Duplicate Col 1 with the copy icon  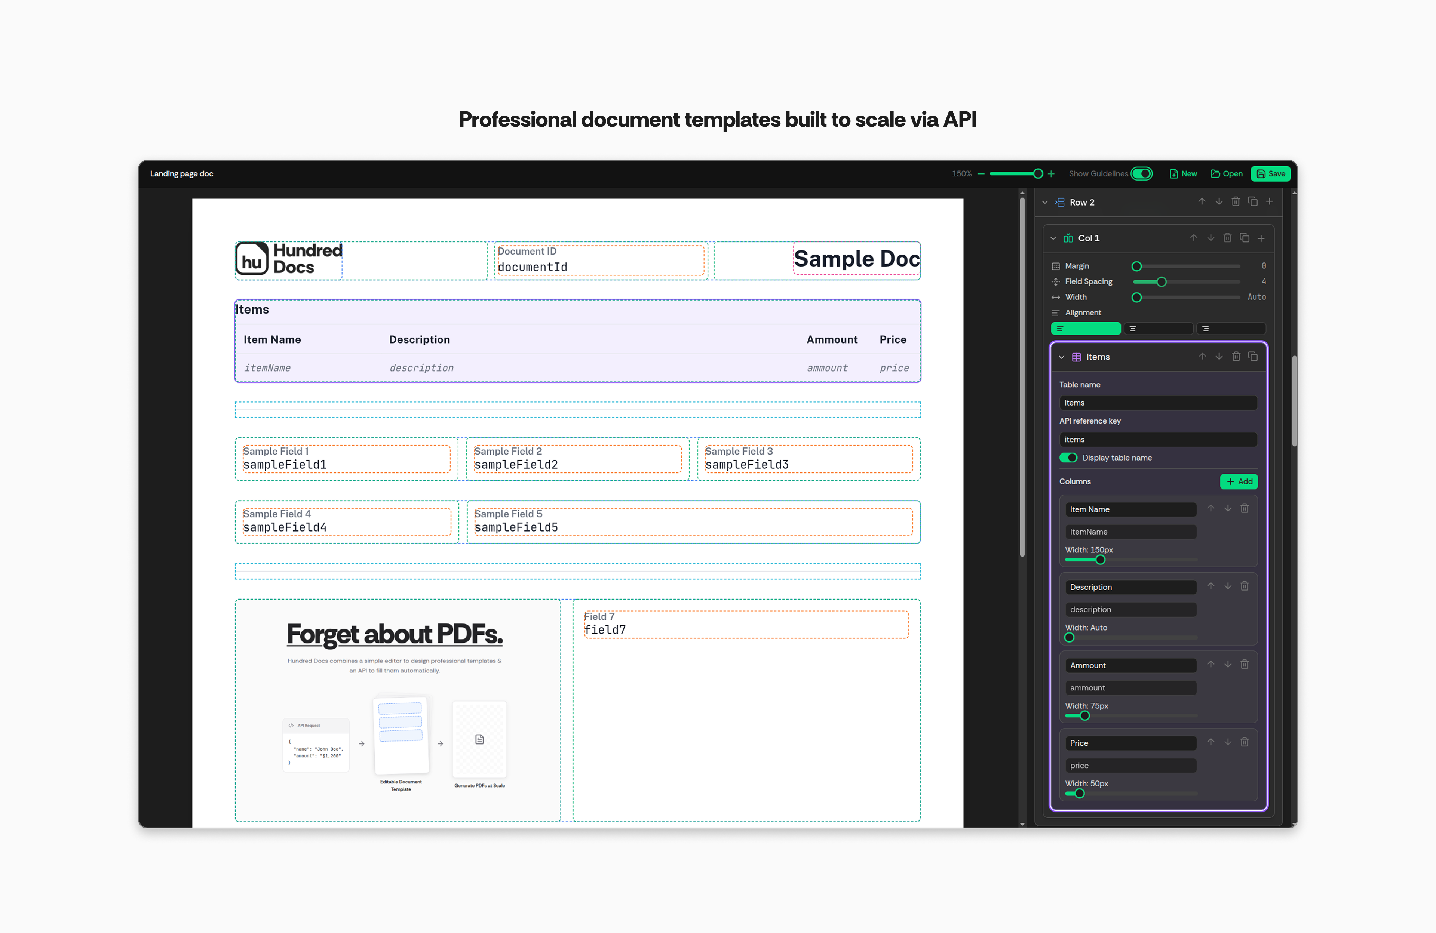point(1245,238)
